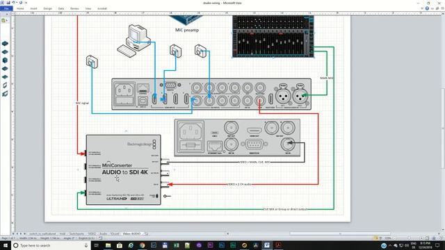Click the zoom percentage value in status bar
The width and height of the screenshot is (445, 250).
click(x=388, y=238)
